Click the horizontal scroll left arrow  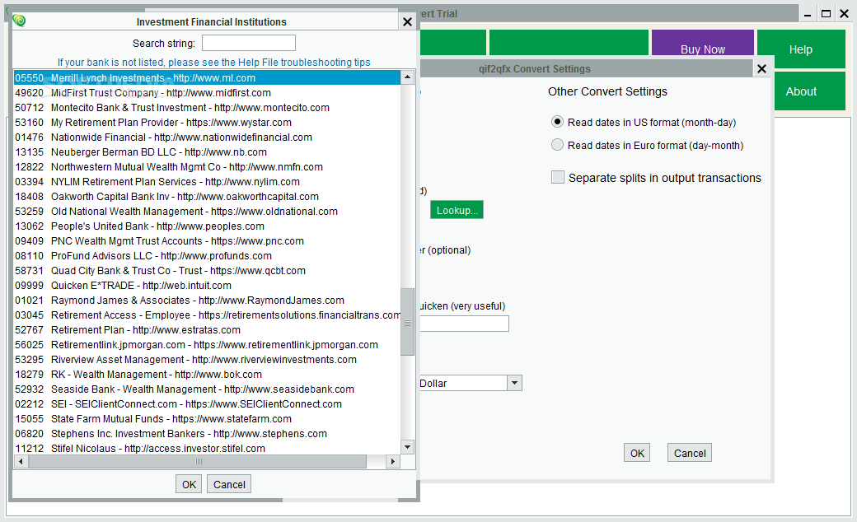click(x=21, y=461)
